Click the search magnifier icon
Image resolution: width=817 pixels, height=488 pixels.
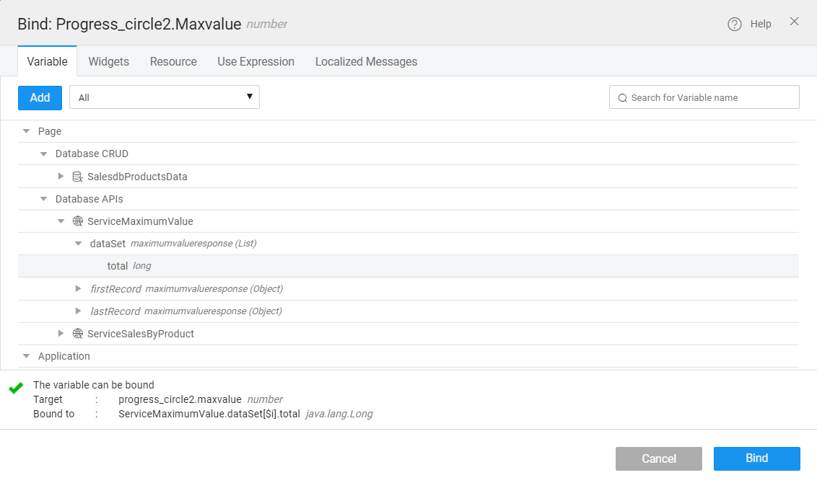(622, 98)
